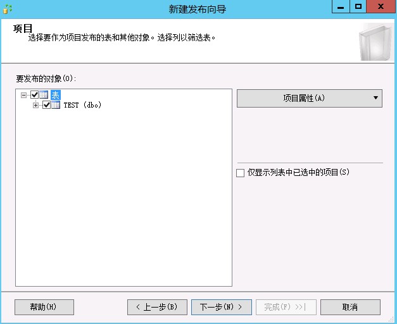Toggle the TEST (dbo) table checkbox
Viewport: 397px width, 324px height.
(x=46, y=105)
